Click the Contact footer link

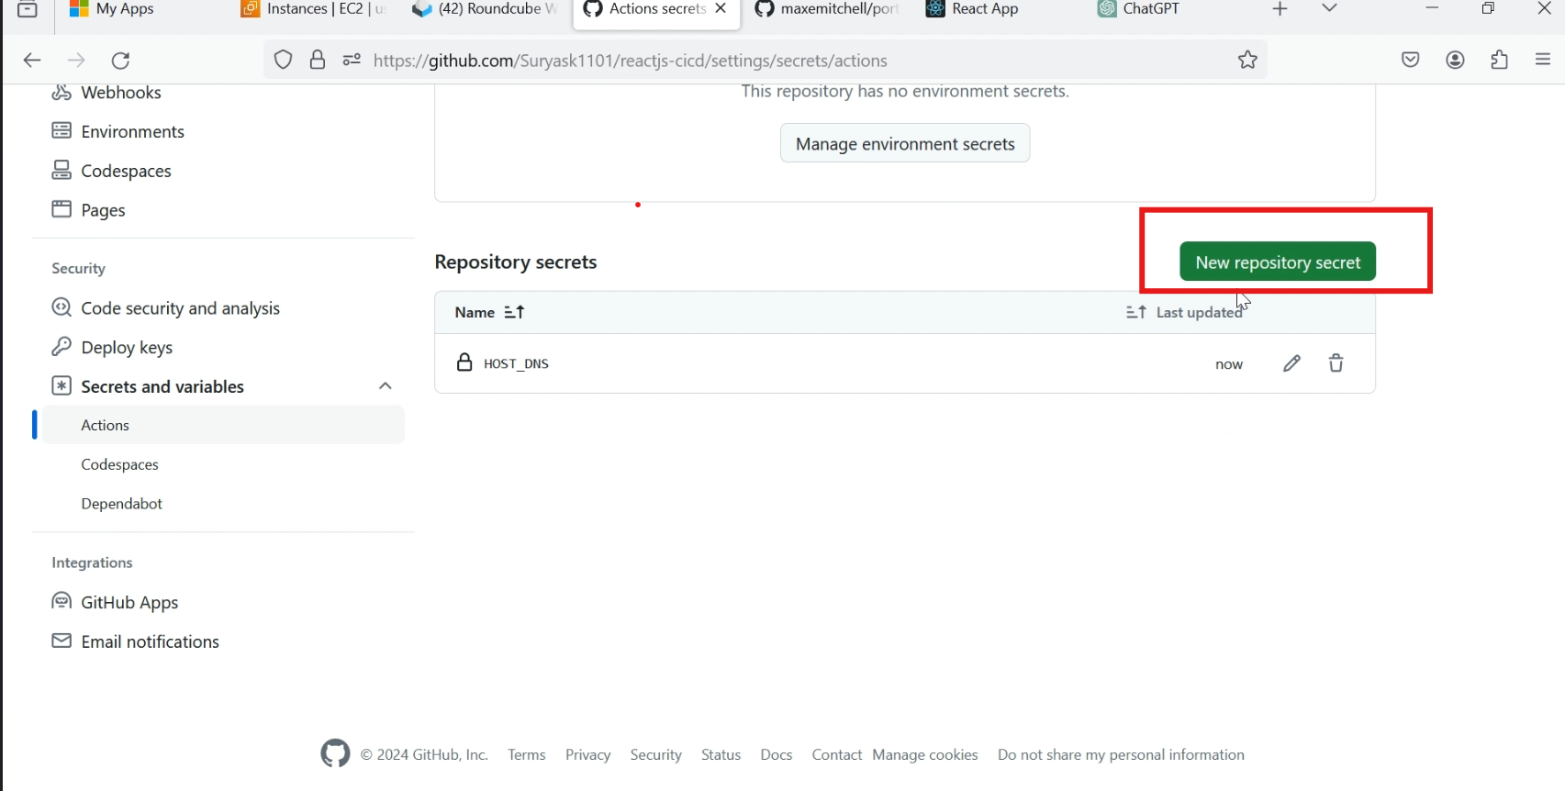tap(836, 754)
